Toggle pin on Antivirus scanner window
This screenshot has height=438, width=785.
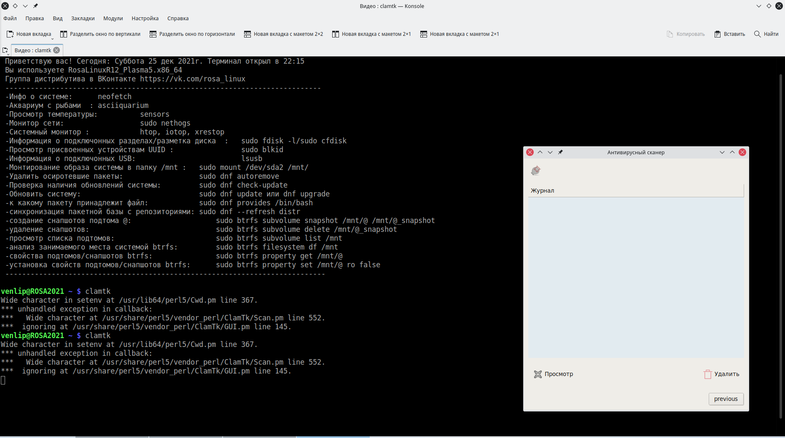560,152
